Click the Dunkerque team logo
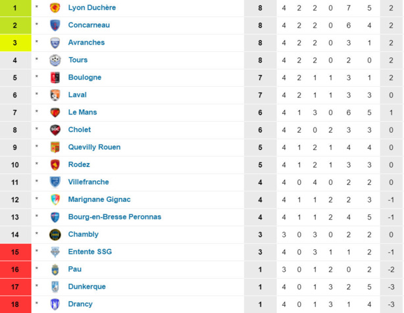This screenshot has height=313, width=404. point(55,287)
